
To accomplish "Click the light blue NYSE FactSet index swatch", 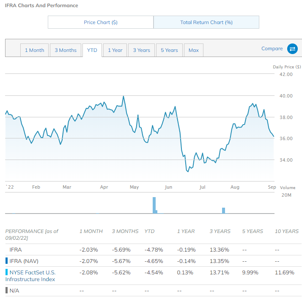I will pyautogui.click(x=6, y=273).
